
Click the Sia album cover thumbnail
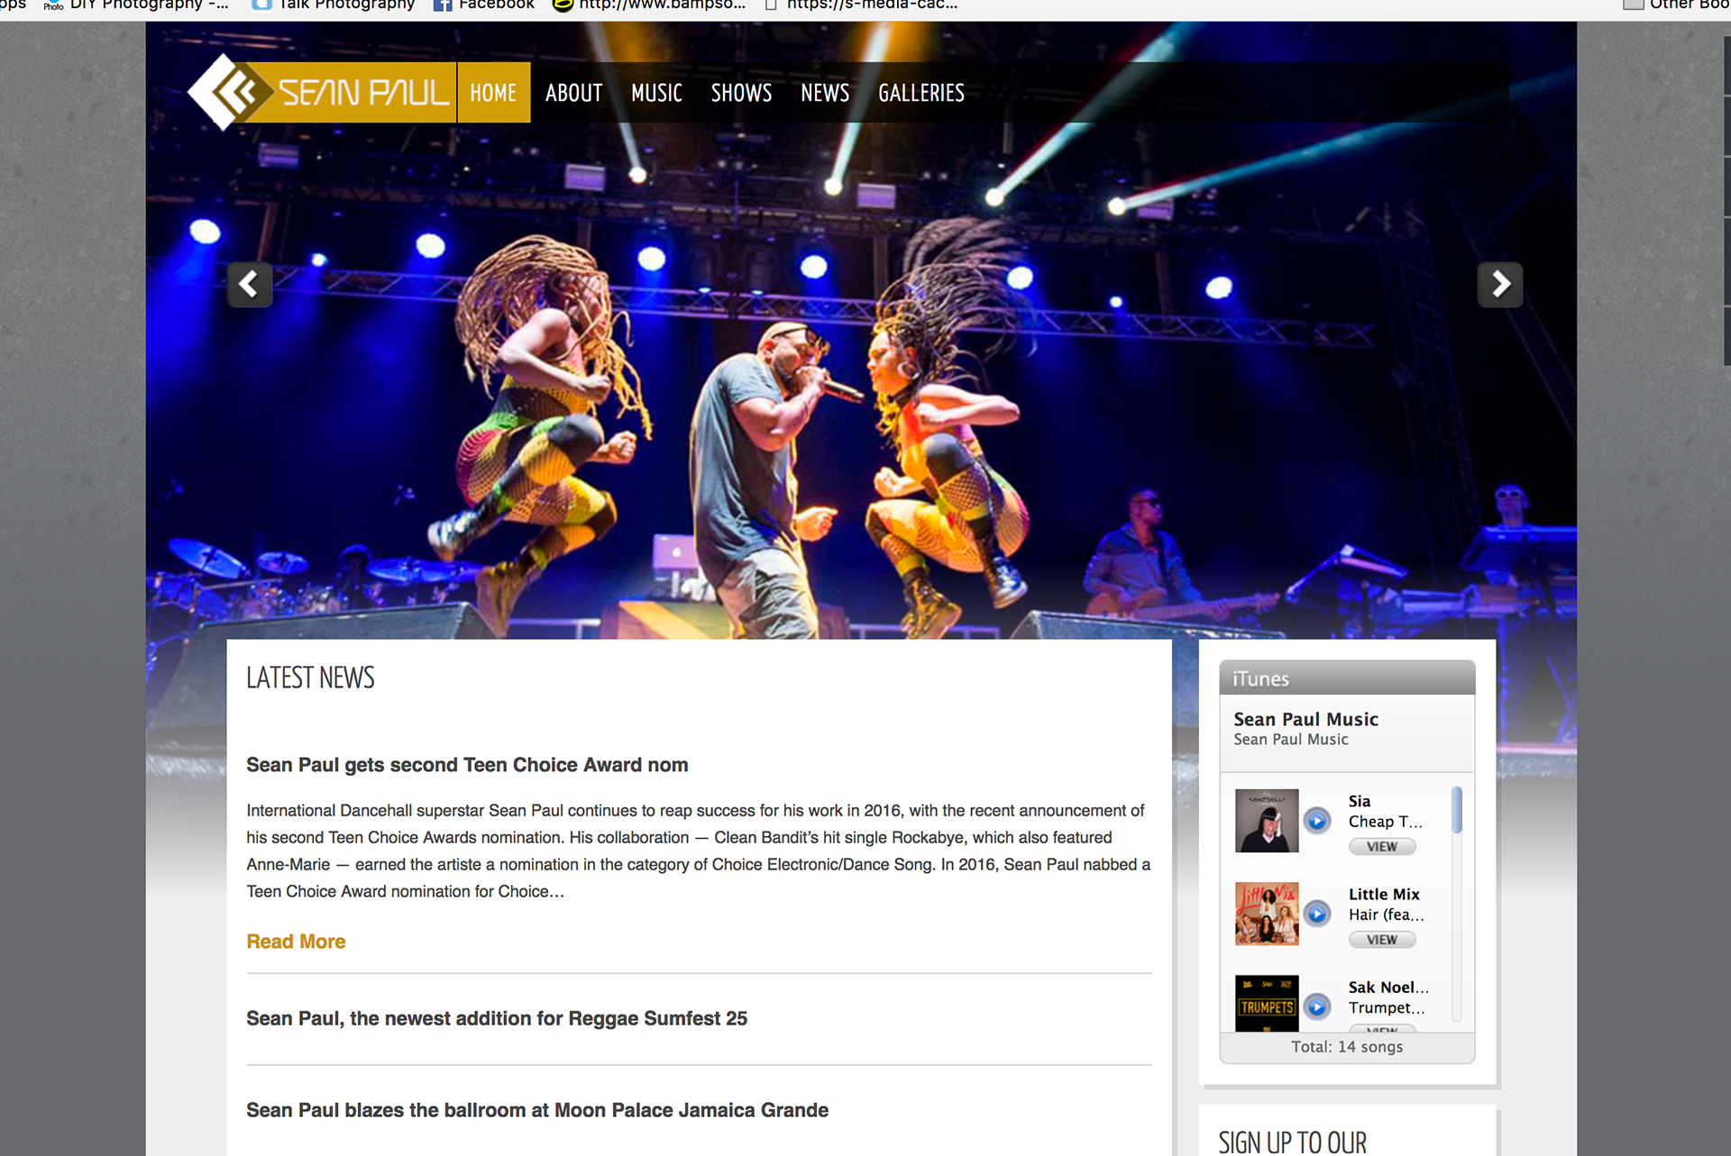pyautogui.click(x=1267, y=821)
